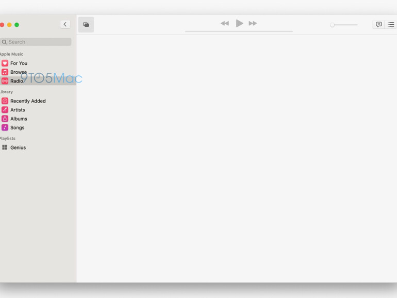Click the Apple Music section header
Screen dimensions: 397x298
[x=11, y=54]
